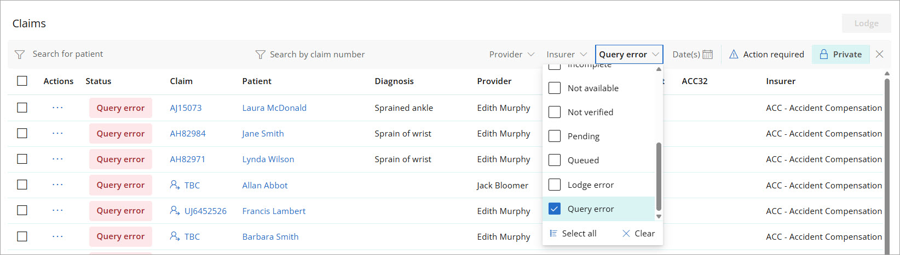Uncheck the Query error status option
900x255 pixels.
point(555,209)
